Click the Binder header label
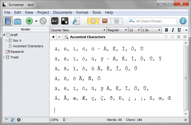Screen dimensions: 191x125 (26, 29)
